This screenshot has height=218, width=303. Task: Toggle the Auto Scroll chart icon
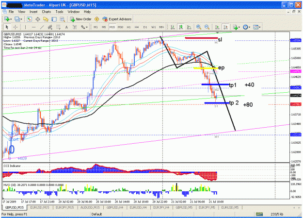click(x=217, y=27)
